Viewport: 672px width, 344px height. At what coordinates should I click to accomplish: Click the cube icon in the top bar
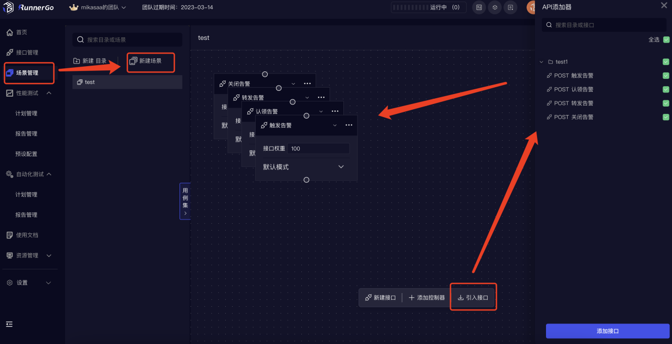click(x=495, y=7)
